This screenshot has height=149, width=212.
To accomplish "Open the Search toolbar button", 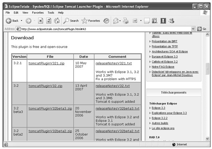I will click(71, 21).
